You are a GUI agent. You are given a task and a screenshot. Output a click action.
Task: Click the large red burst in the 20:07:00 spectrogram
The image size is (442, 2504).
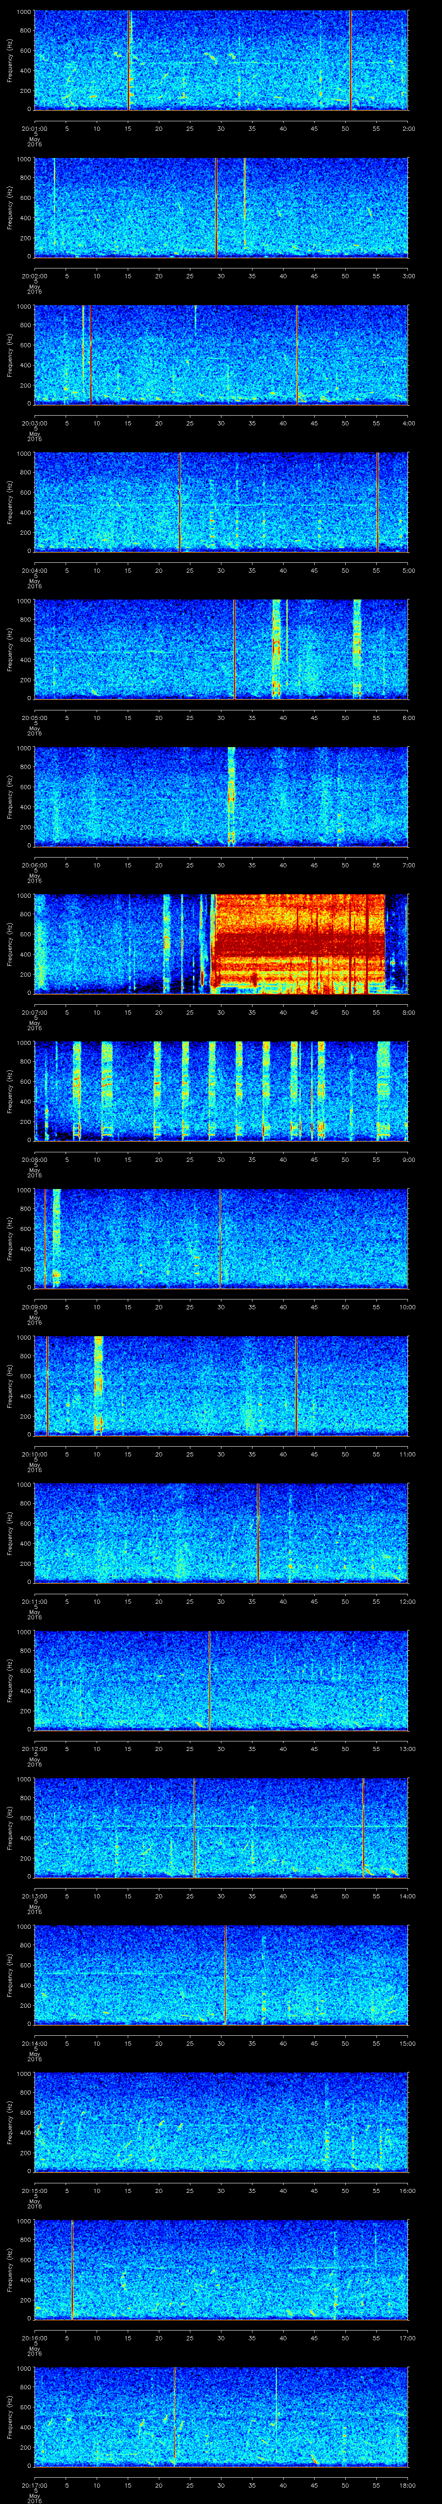pyautogui.click(x=299, y=944)
